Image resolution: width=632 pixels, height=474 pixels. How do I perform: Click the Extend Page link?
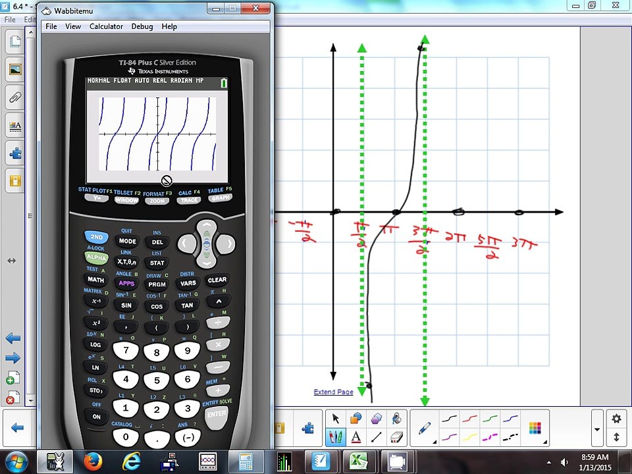coord(333,392)
